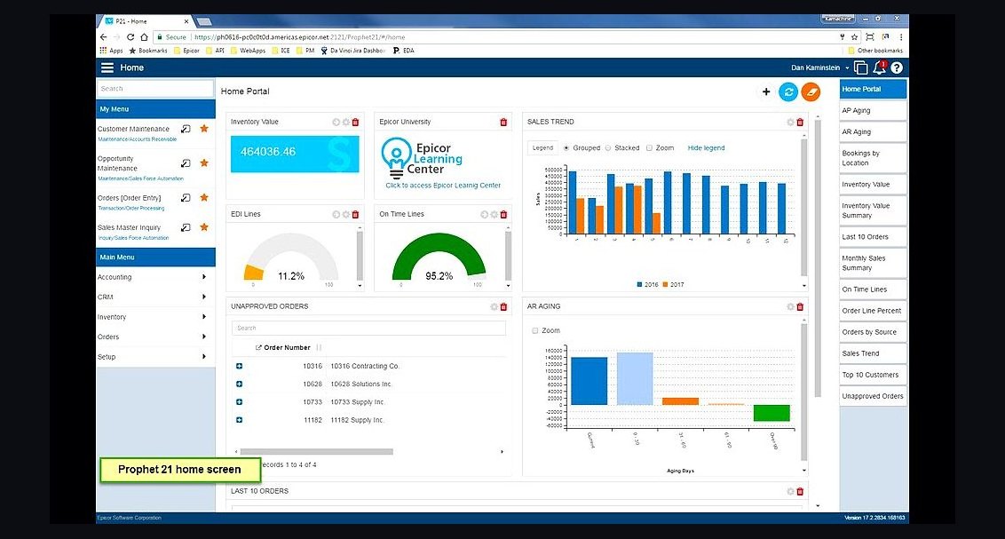Select the Grouped radio button
This screenshot has height=539, width=1005.
point(566,148)
